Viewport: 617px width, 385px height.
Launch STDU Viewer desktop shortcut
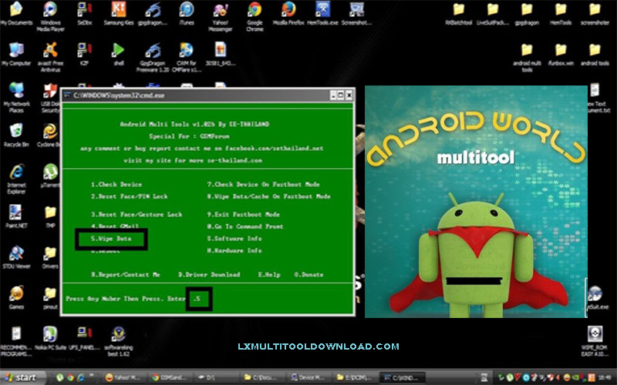[16, 257]
